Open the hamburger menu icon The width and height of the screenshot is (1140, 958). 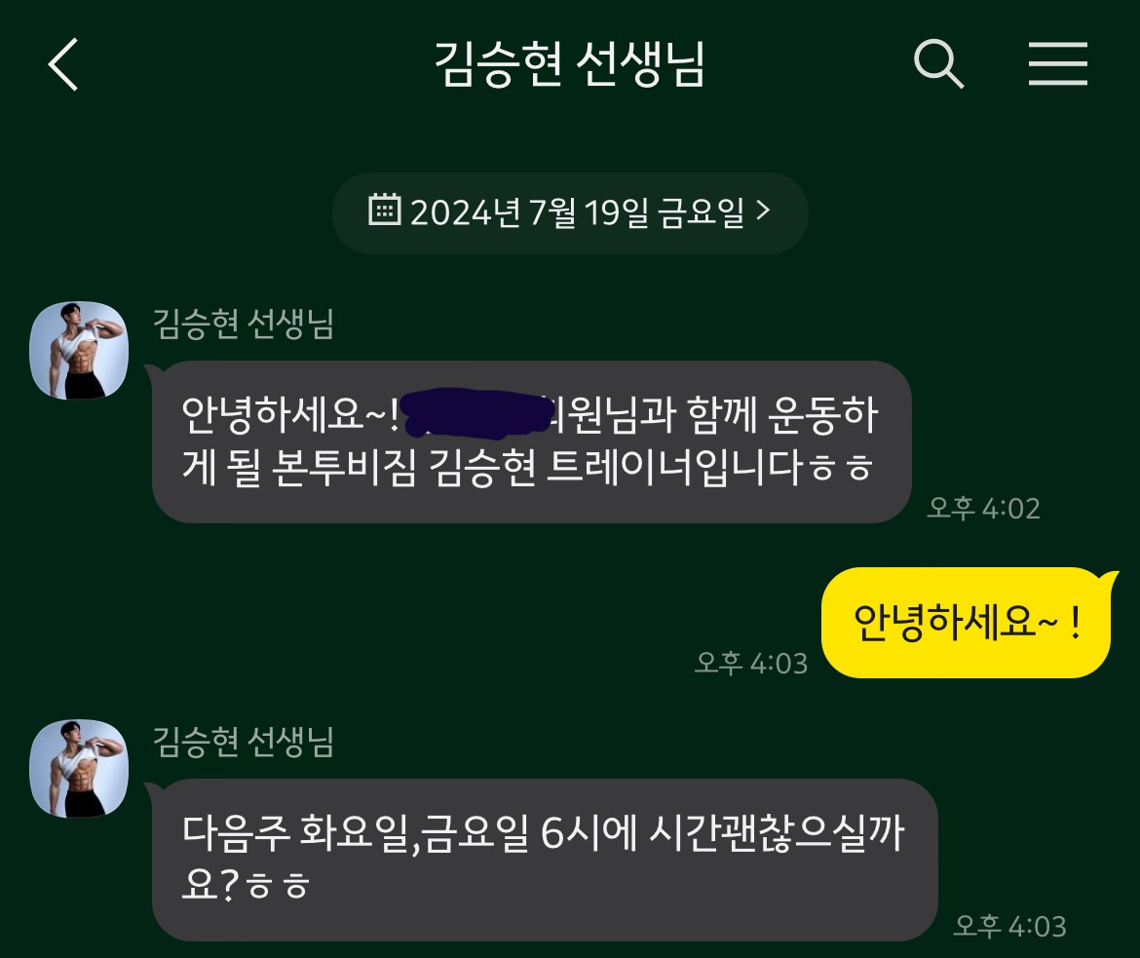[x=1058, y=63]
